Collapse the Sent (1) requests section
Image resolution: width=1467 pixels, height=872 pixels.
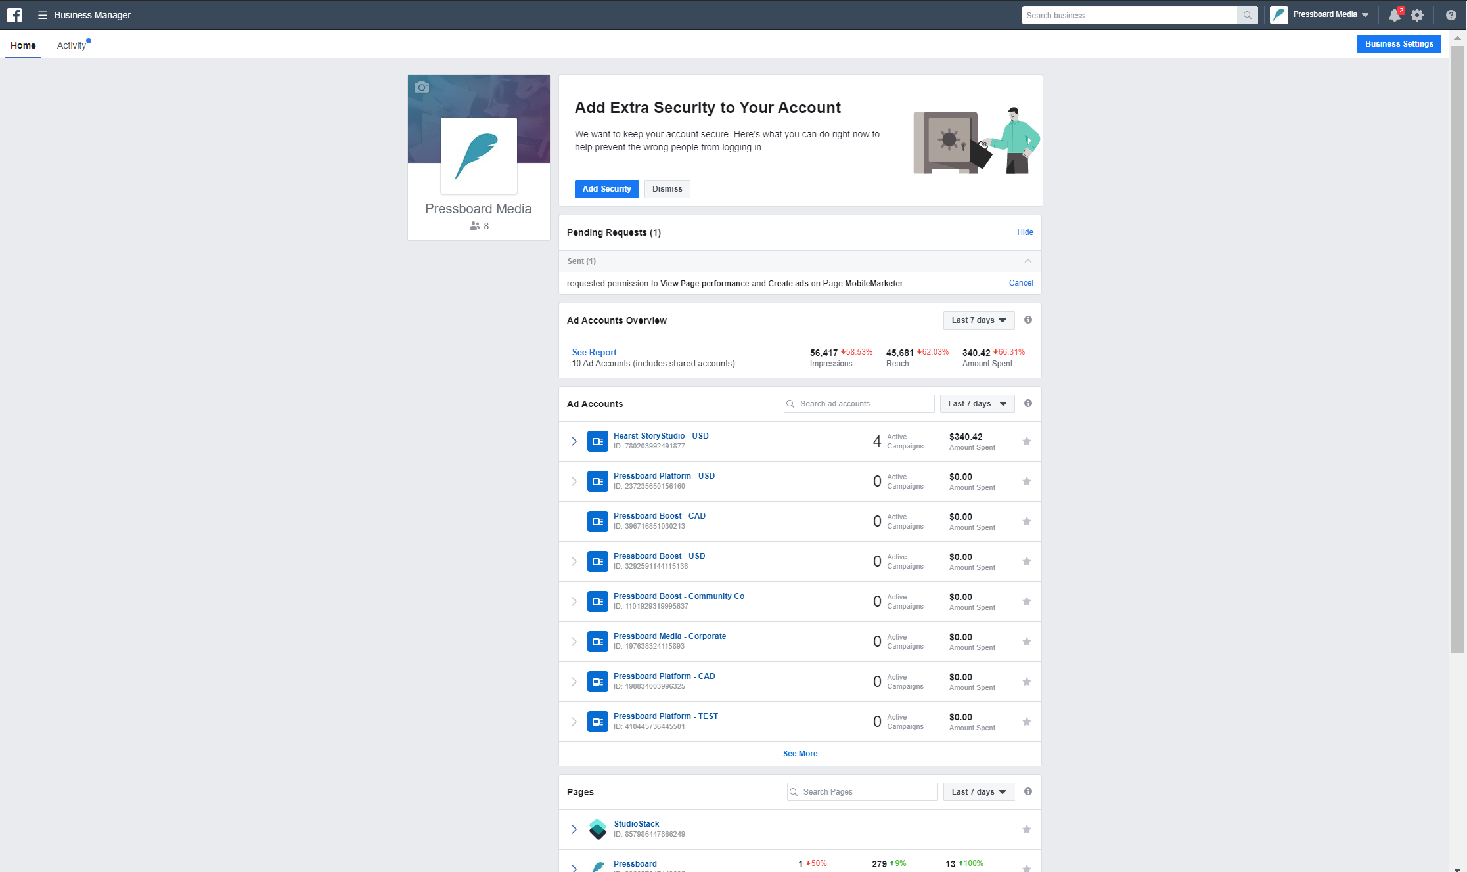coord(1028,261)
